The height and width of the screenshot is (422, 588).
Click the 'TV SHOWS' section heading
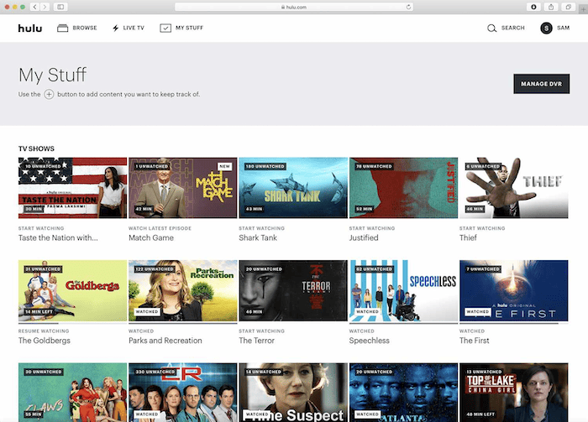click(36, 148)
